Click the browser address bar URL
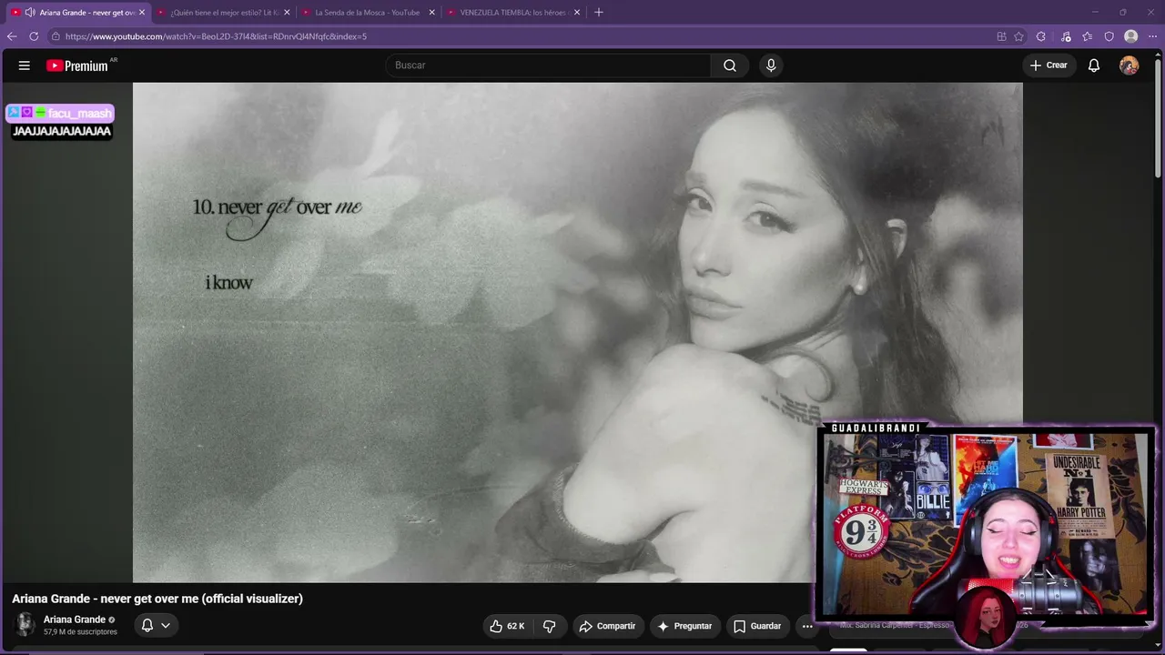1165x655 pixels. click(216, 36)
